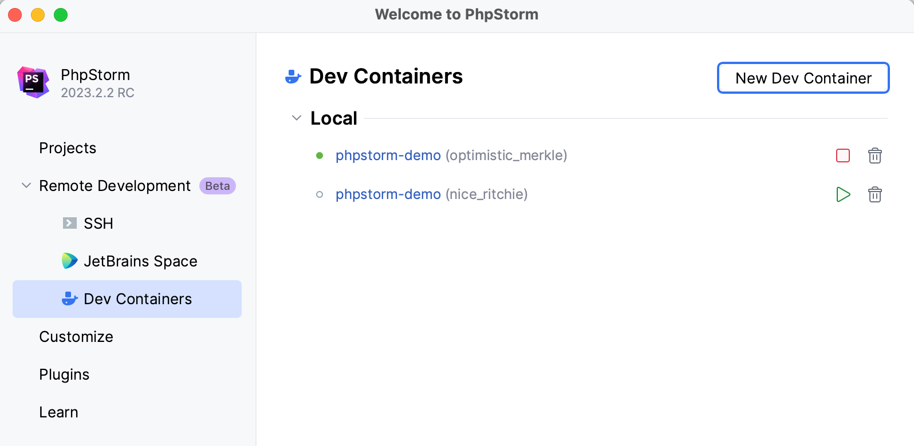Click the stopped status circle for nice_ritchie
Screen dimensions: 914x446
tap(320, 194)
